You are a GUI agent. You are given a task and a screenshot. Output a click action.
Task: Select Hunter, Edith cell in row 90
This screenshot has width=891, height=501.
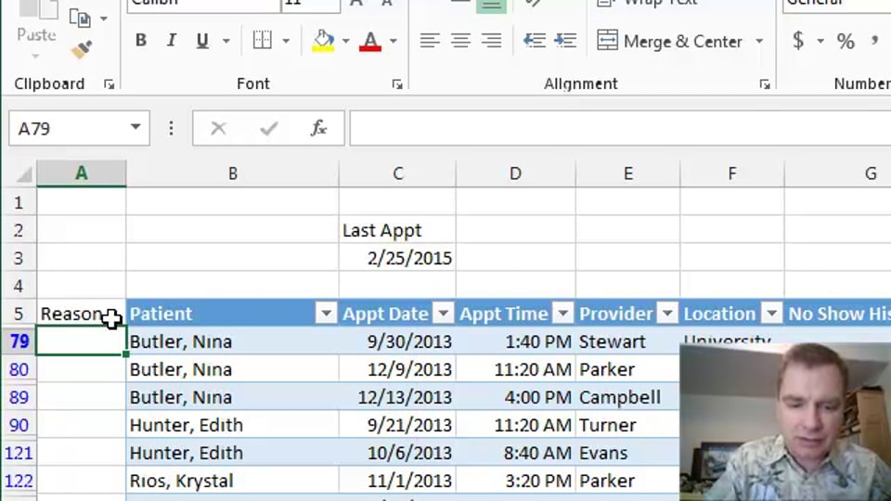pyautogui.click(x=232, y=425)
